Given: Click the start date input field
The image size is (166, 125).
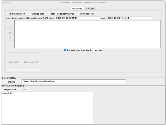Looking at the screenshot, I should click(78, 18).
